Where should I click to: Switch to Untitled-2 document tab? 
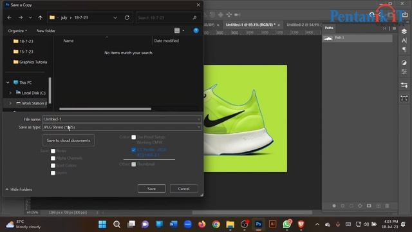pos(303,24)
